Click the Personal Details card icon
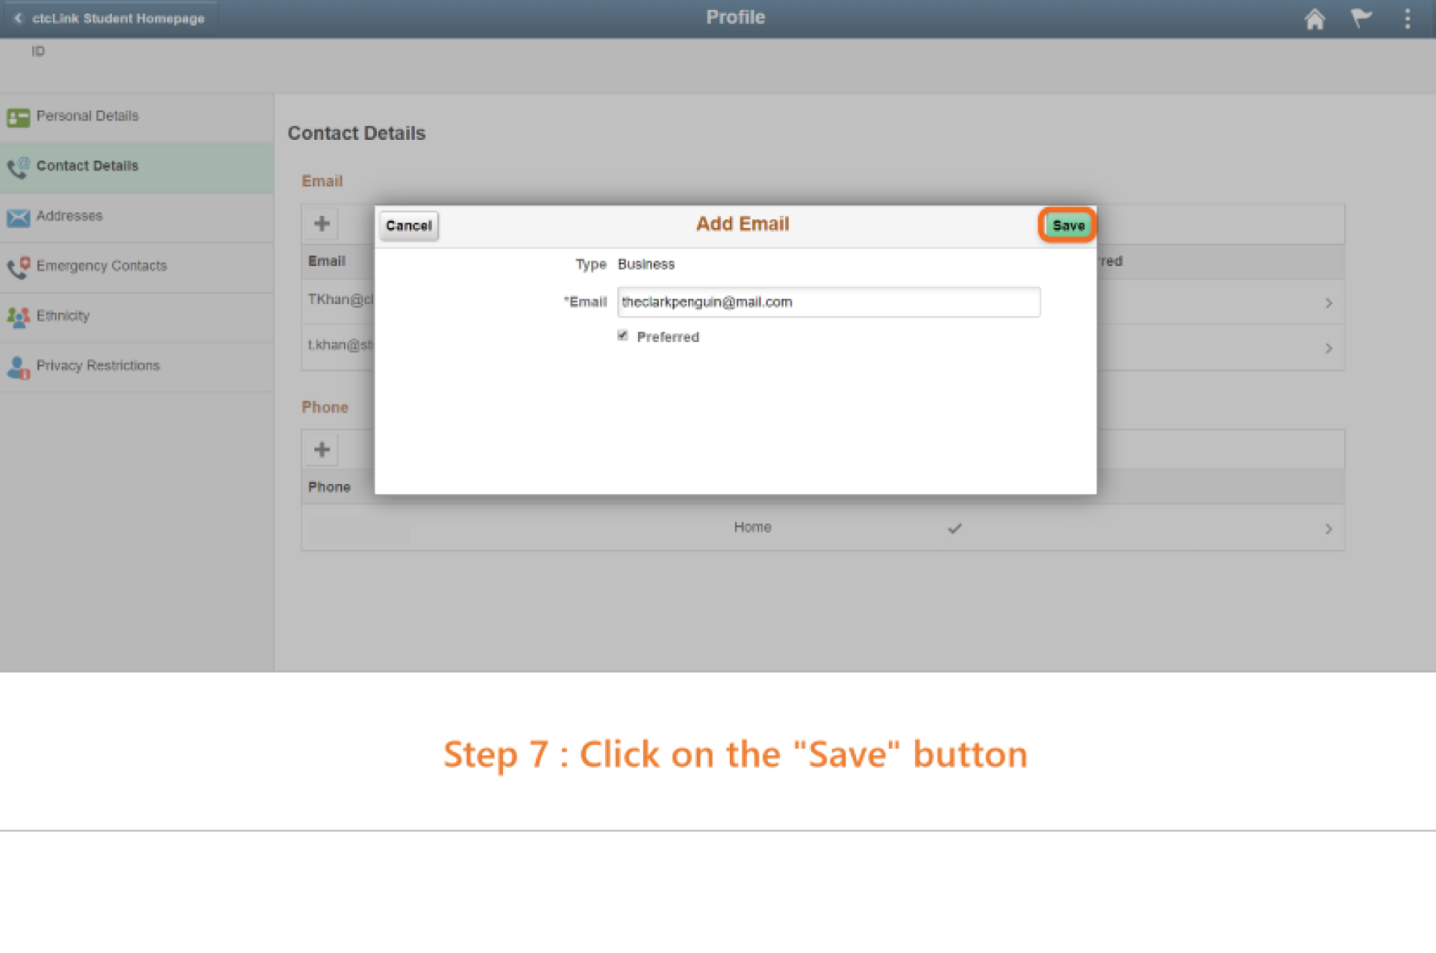This screenshot has width=1436, height=953. 18,117
